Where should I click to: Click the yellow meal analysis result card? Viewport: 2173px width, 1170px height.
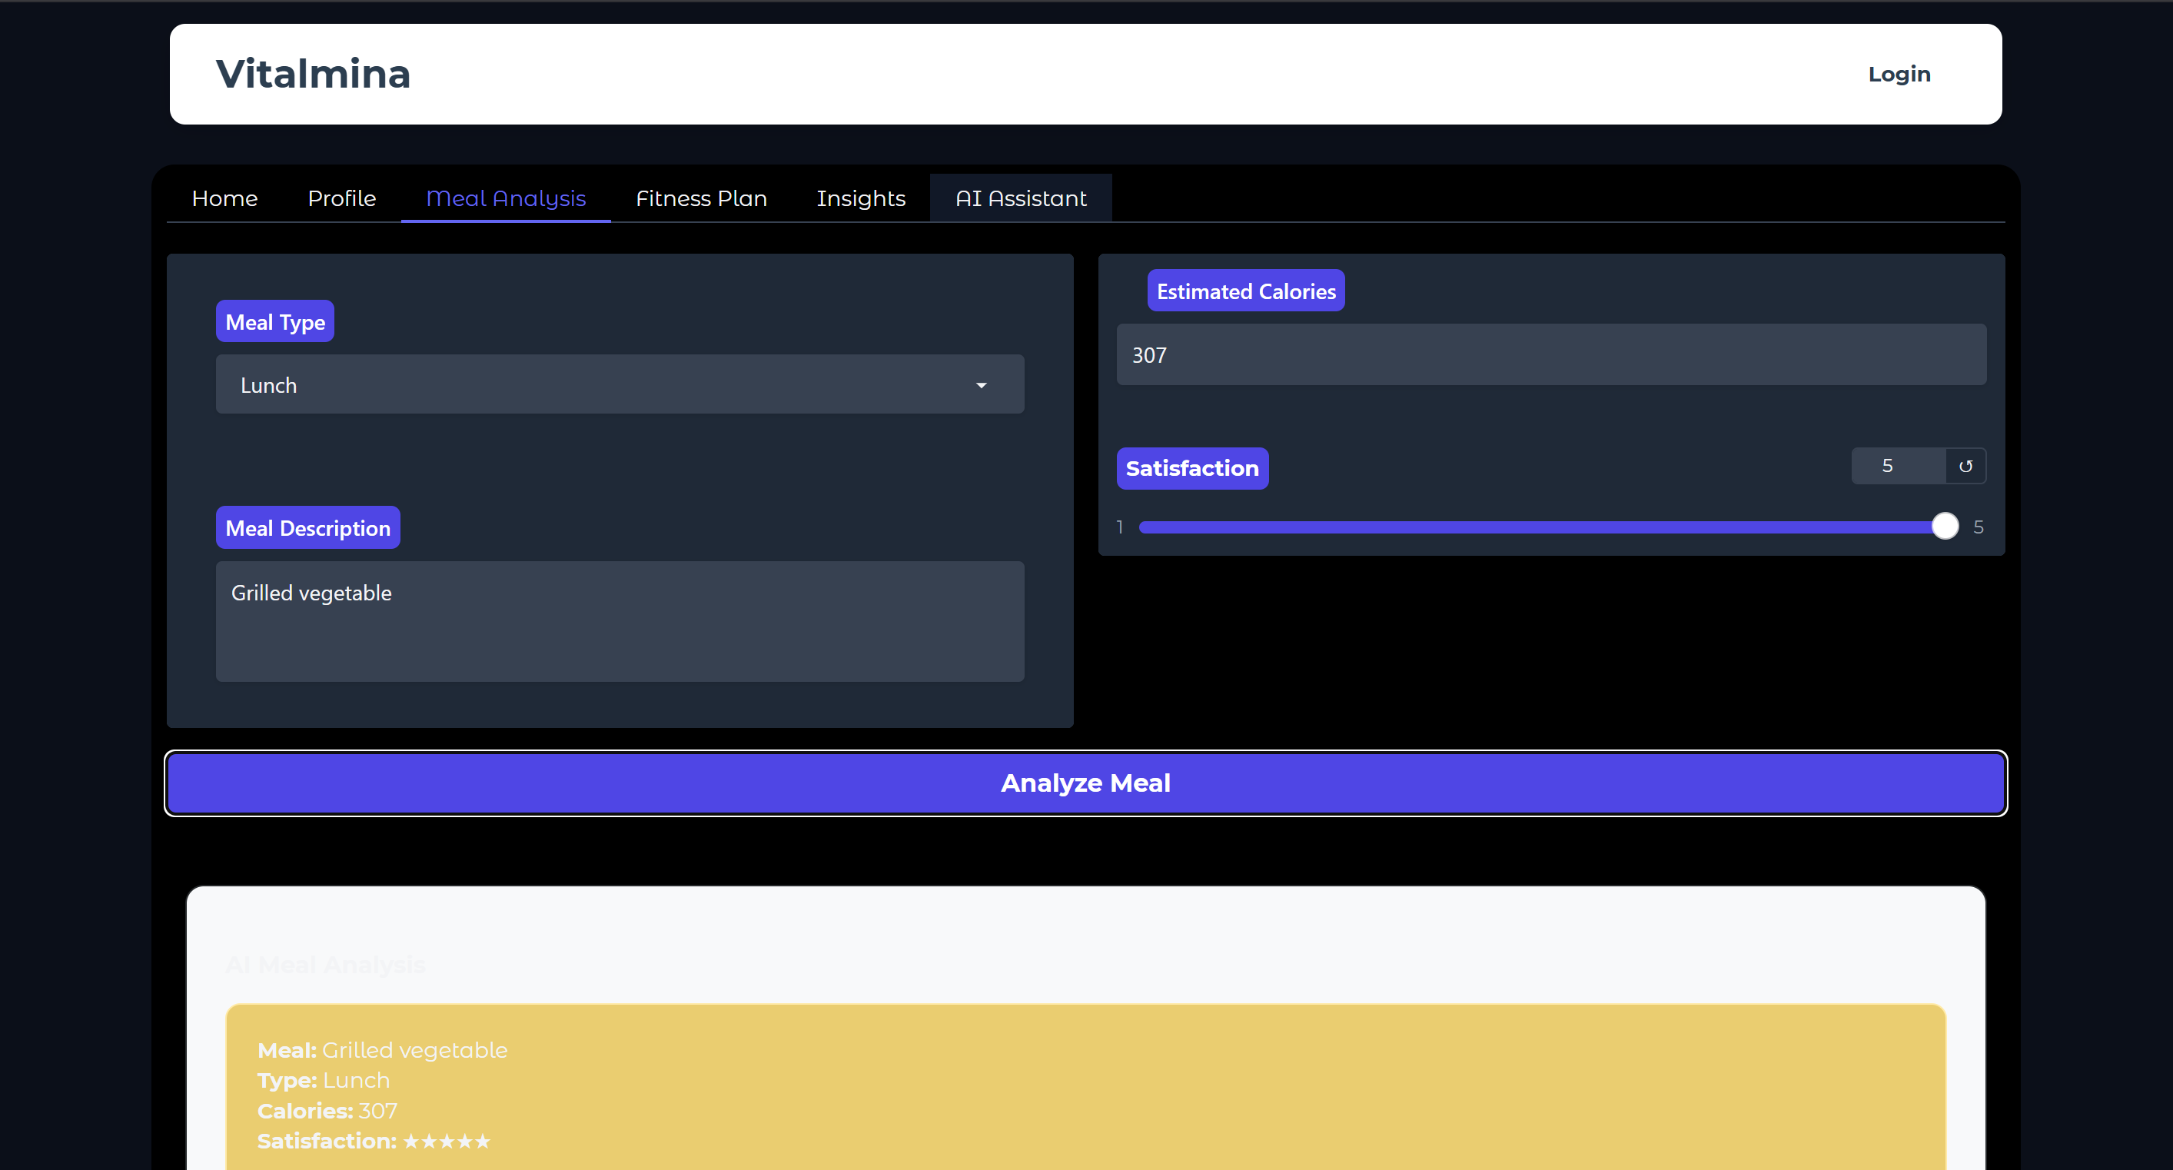pyautogui.click(x=1085, y=1089)
